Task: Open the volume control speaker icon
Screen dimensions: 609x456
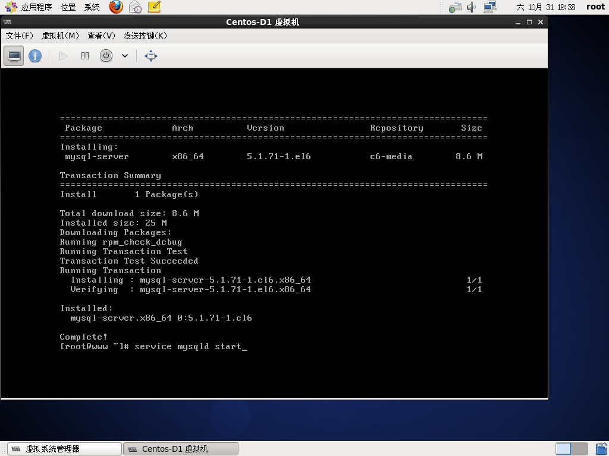Action: (472, 7)
